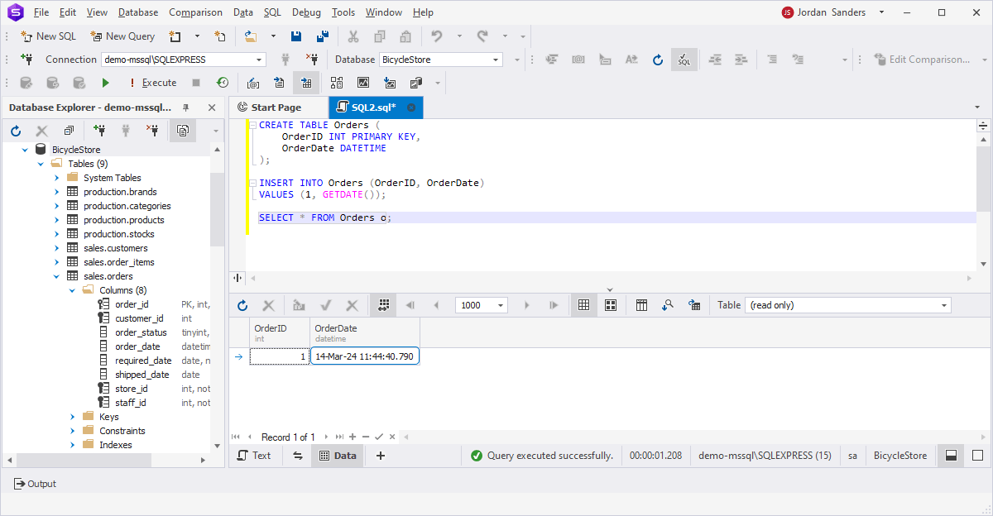Open the Debug menu
The image size is (993, 516).
306,12
